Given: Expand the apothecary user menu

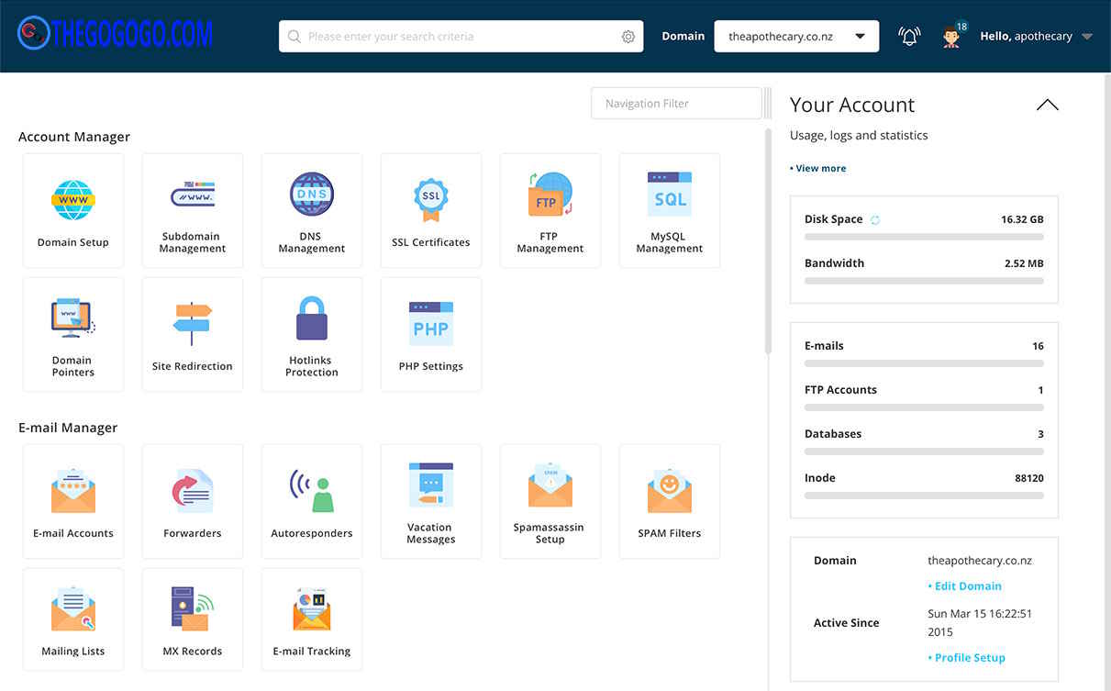Looking at the screenshot, I should [1087, 36].
